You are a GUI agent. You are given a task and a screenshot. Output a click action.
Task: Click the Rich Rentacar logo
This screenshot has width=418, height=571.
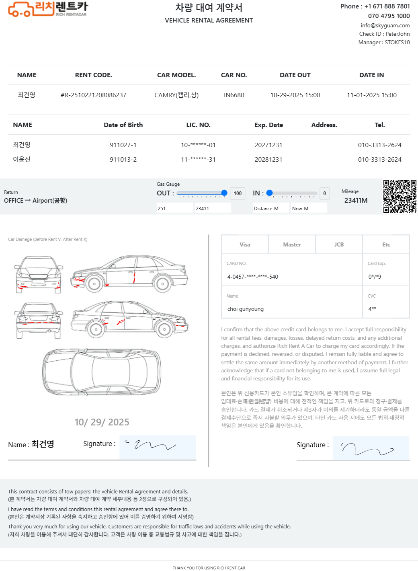[47, 9]
